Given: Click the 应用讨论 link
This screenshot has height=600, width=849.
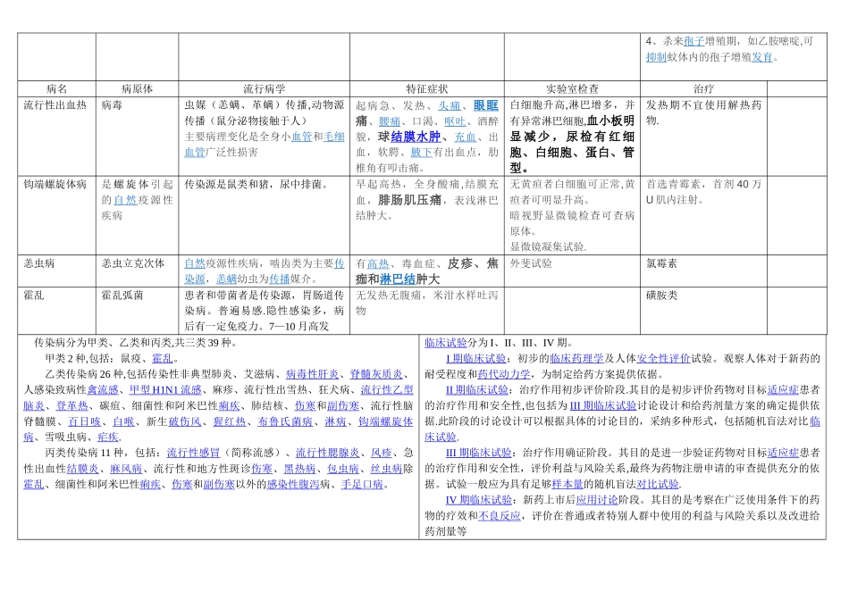Looking at the screenshot, I should pyautogui.click(x=597, y=499).
